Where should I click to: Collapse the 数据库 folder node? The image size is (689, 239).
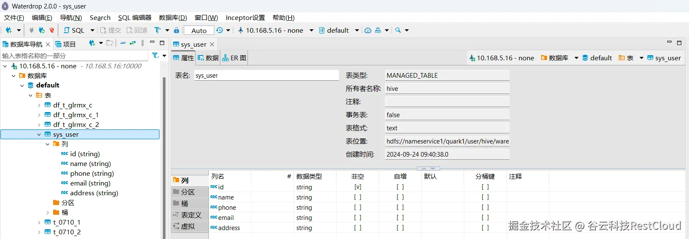14,76
